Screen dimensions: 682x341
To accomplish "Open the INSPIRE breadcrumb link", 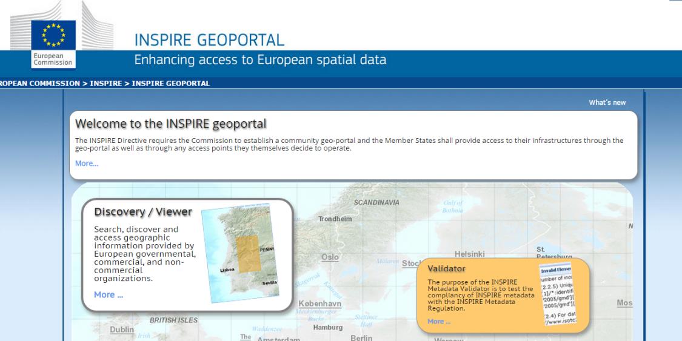I will coord(105,84).
